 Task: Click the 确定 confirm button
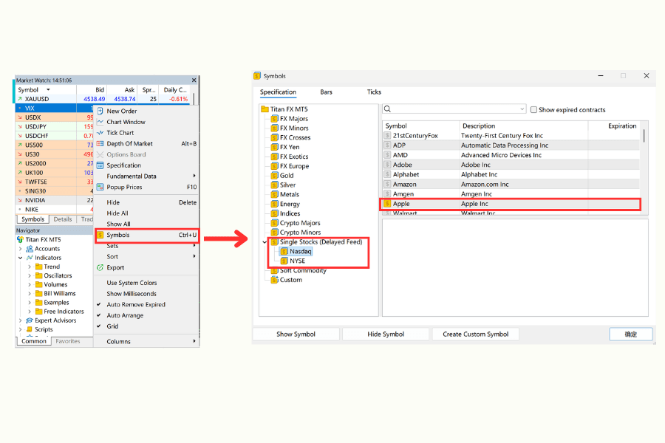click(631, 334)
